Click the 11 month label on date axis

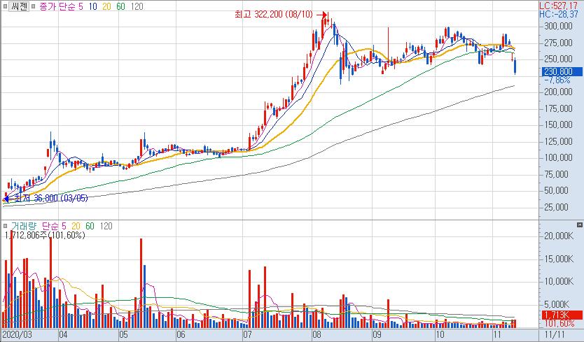497,334
